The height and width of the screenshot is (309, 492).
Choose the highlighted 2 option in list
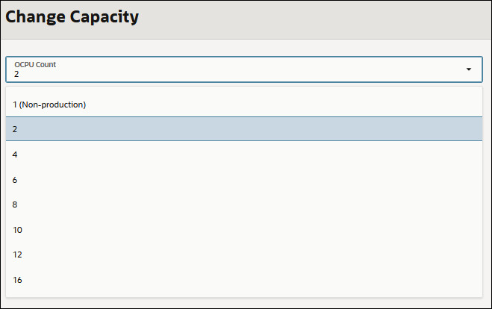click(16, 129)
